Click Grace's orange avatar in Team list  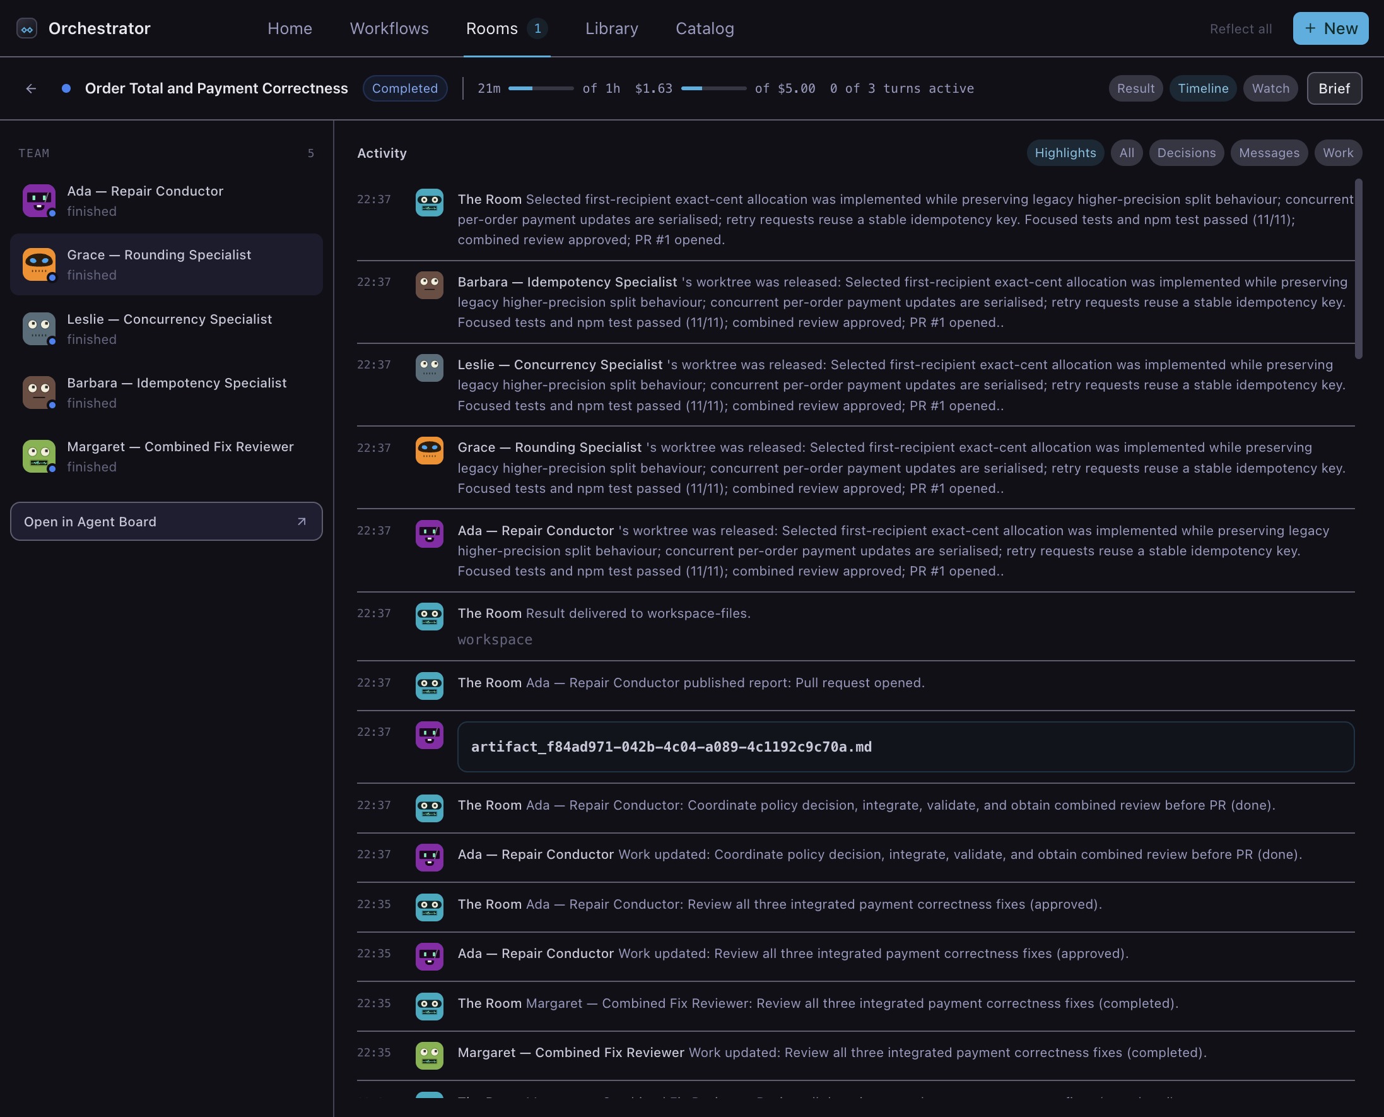pyautogui.click(x=38, y=264)
